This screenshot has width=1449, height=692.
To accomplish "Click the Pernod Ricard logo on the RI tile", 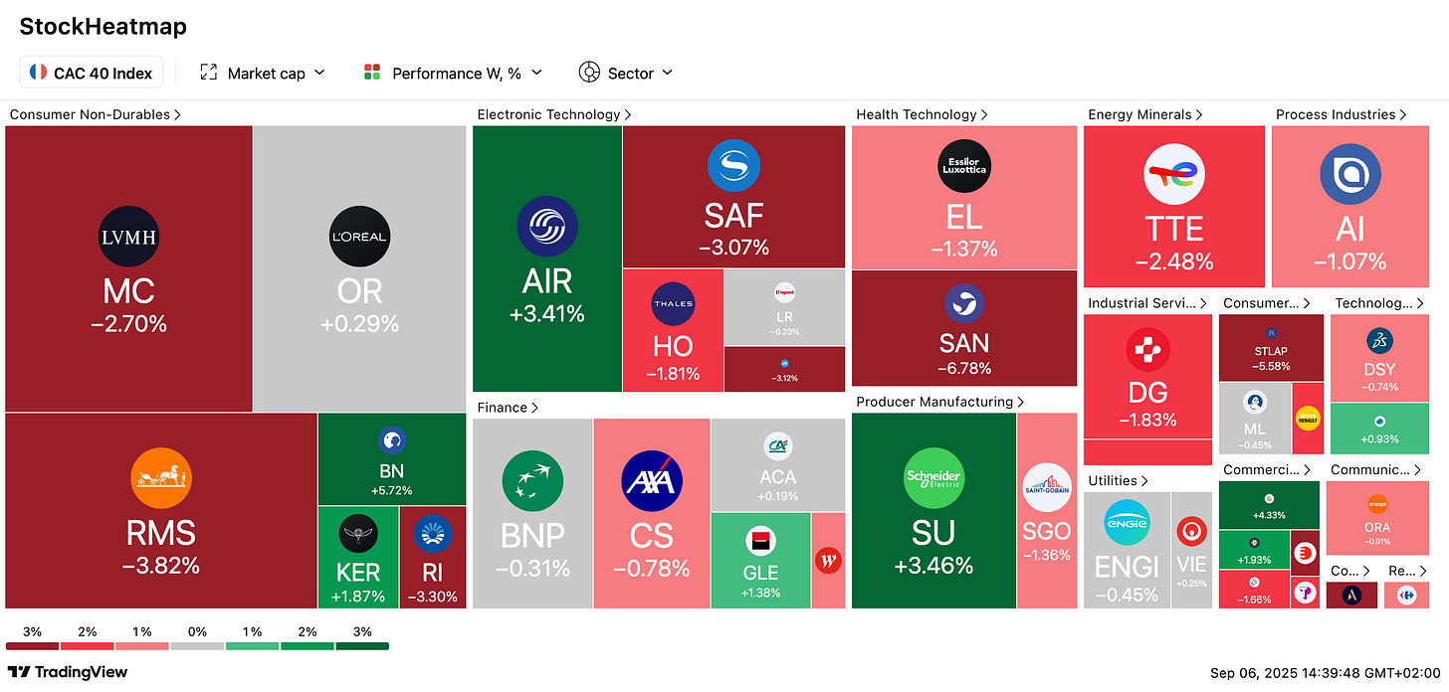I will pyautogui.click(x=432, y=533).
